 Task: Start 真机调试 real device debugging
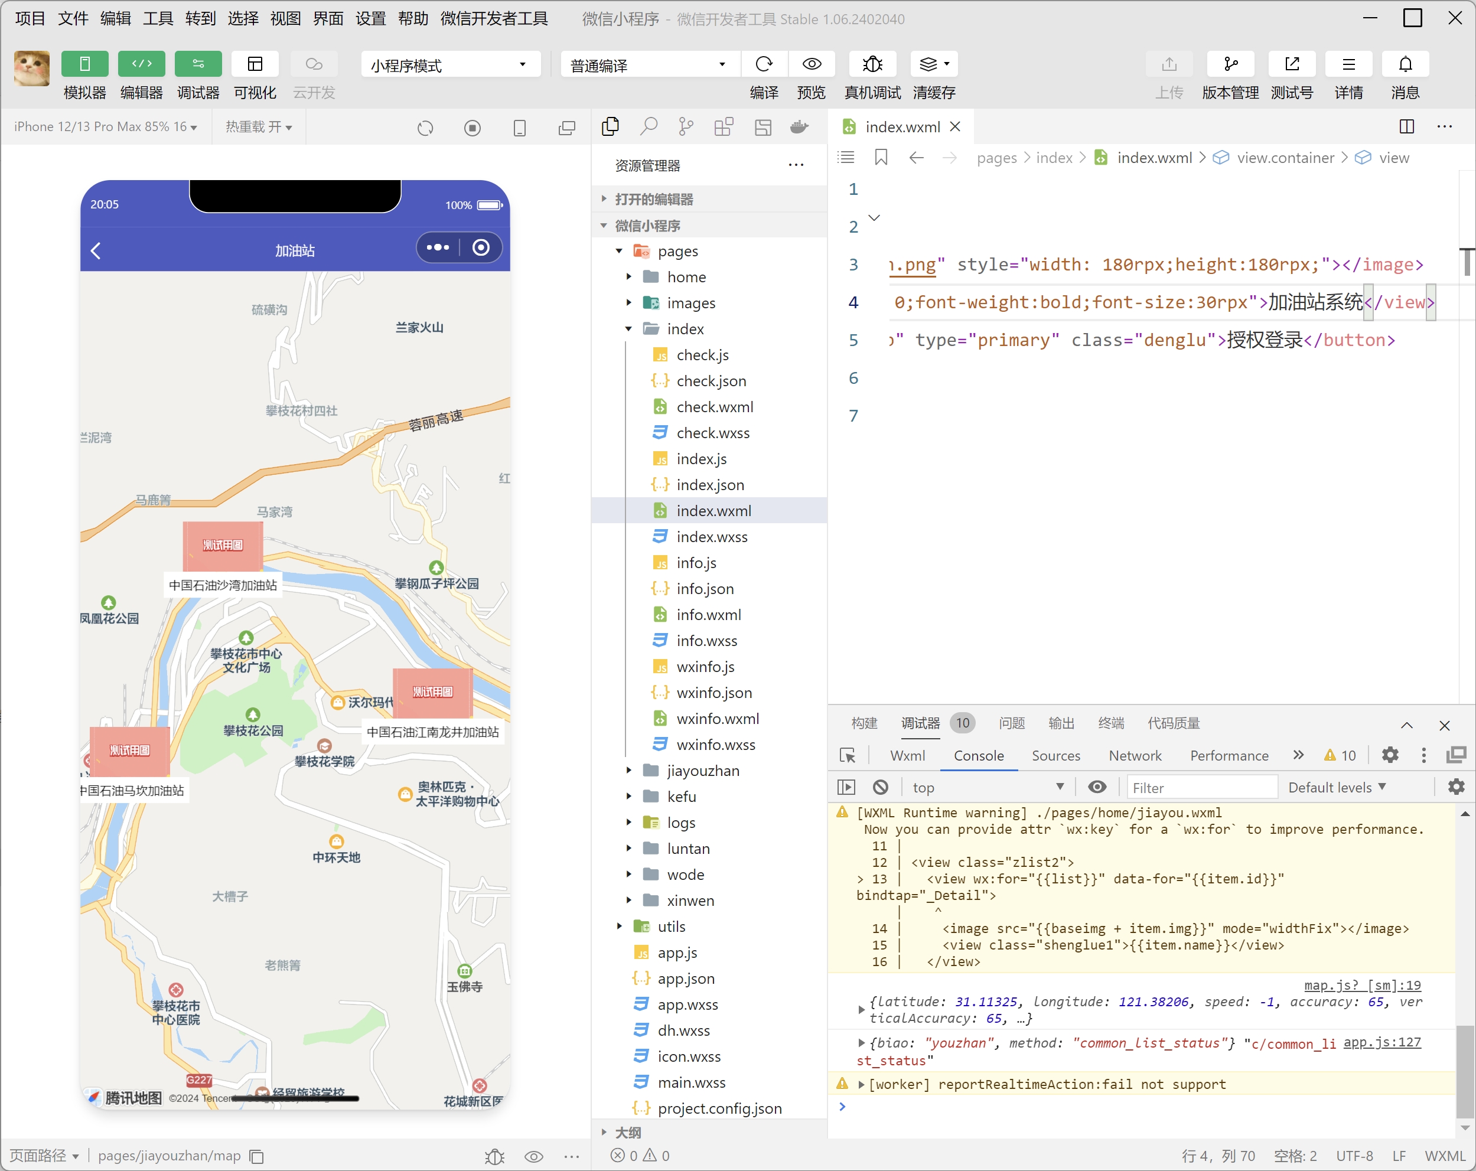click(x=873, y=64)
